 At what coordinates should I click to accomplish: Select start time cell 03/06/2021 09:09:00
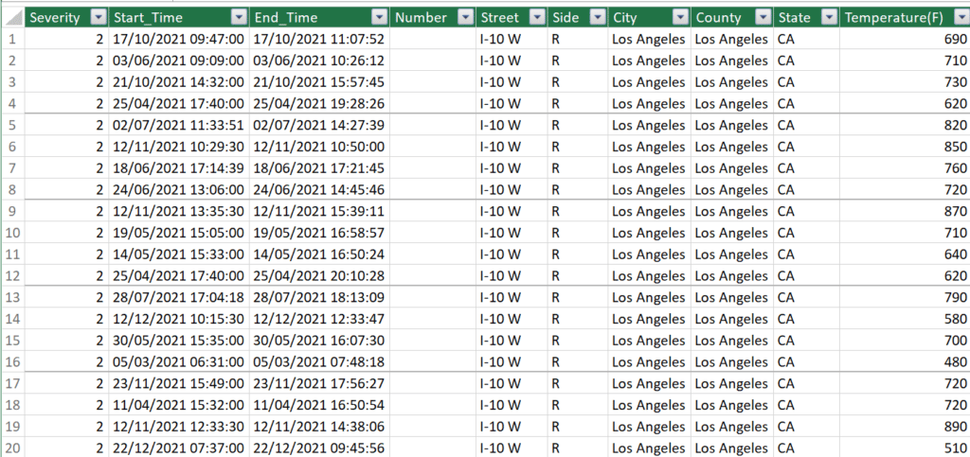point(179,62)
